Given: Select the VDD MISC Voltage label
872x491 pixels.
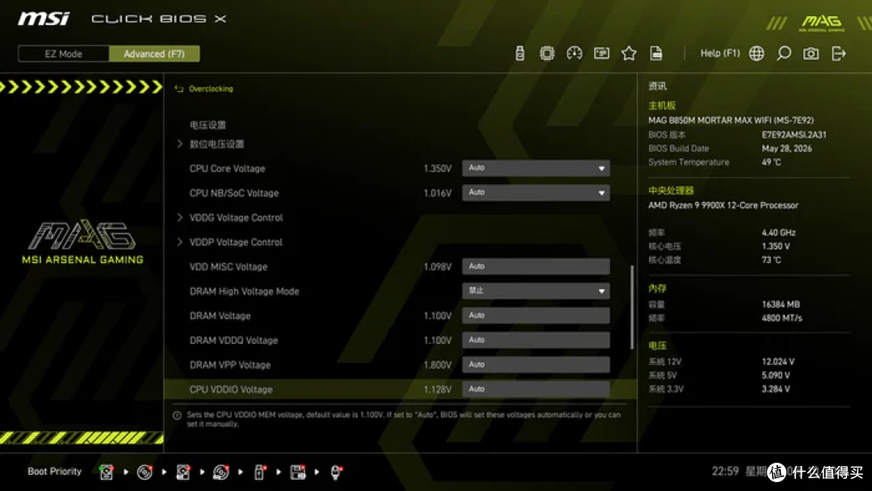Looking at the screenshot, I should [x=228, y=267].
